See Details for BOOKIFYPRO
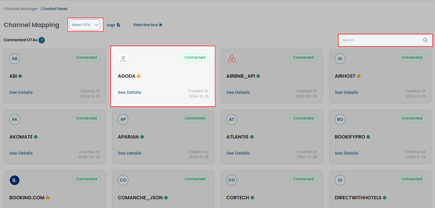This screenshot has width=435, height=208. [346, 153]
